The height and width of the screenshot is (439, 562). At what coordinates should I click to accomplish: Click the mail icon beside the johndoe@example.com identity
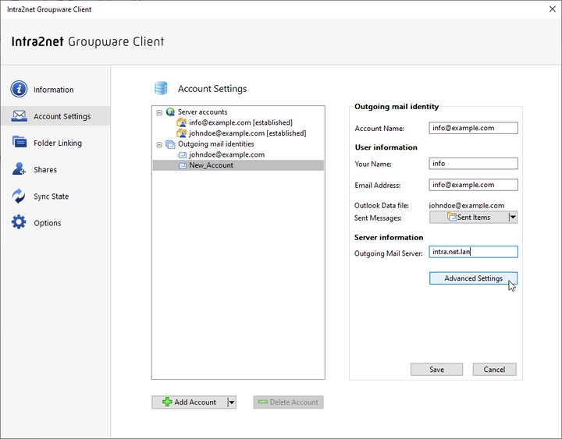coord(183,155)
